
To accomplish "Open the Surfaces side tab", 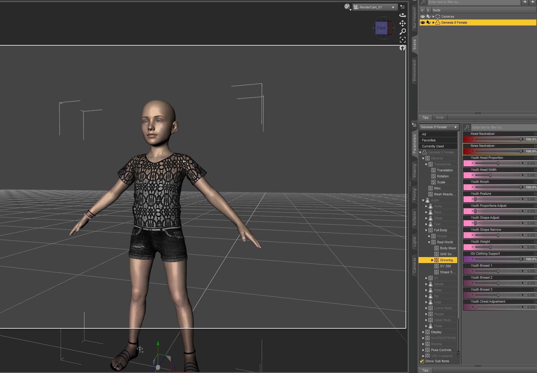I will pos(414,218).
